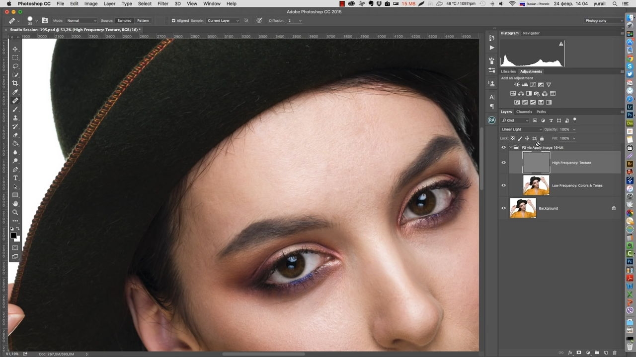
Task: Open the Linear Light blend mode dropdown
Action: (x=521, y=129)
